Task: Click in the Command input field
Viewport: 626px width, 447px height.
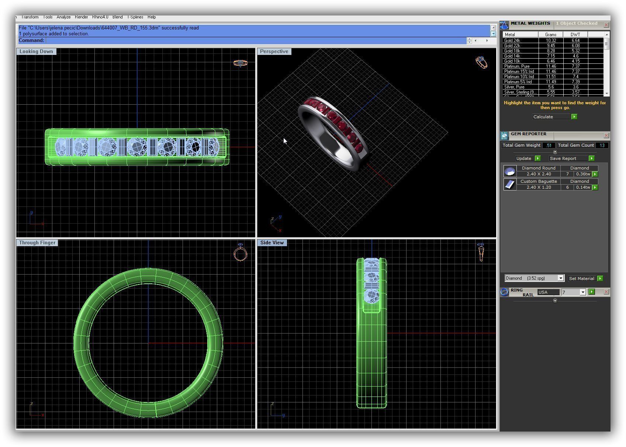Action: pyautogui.click(x=256, y=41)
